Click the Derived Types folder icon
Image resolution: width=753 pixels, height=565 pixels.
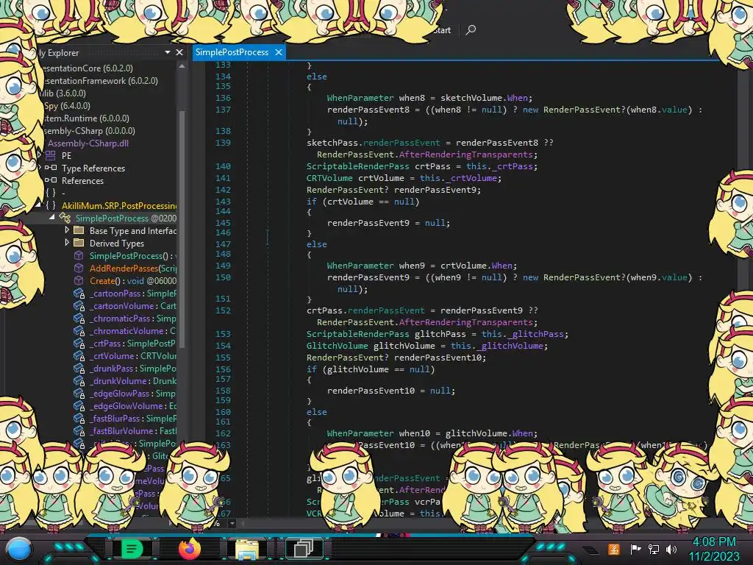point(79,243)
